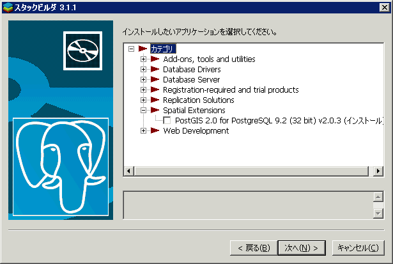The width and height of the screenshot is (393, 264).
Task: Click the description box scroll up arrow
Action: point(378,197)
